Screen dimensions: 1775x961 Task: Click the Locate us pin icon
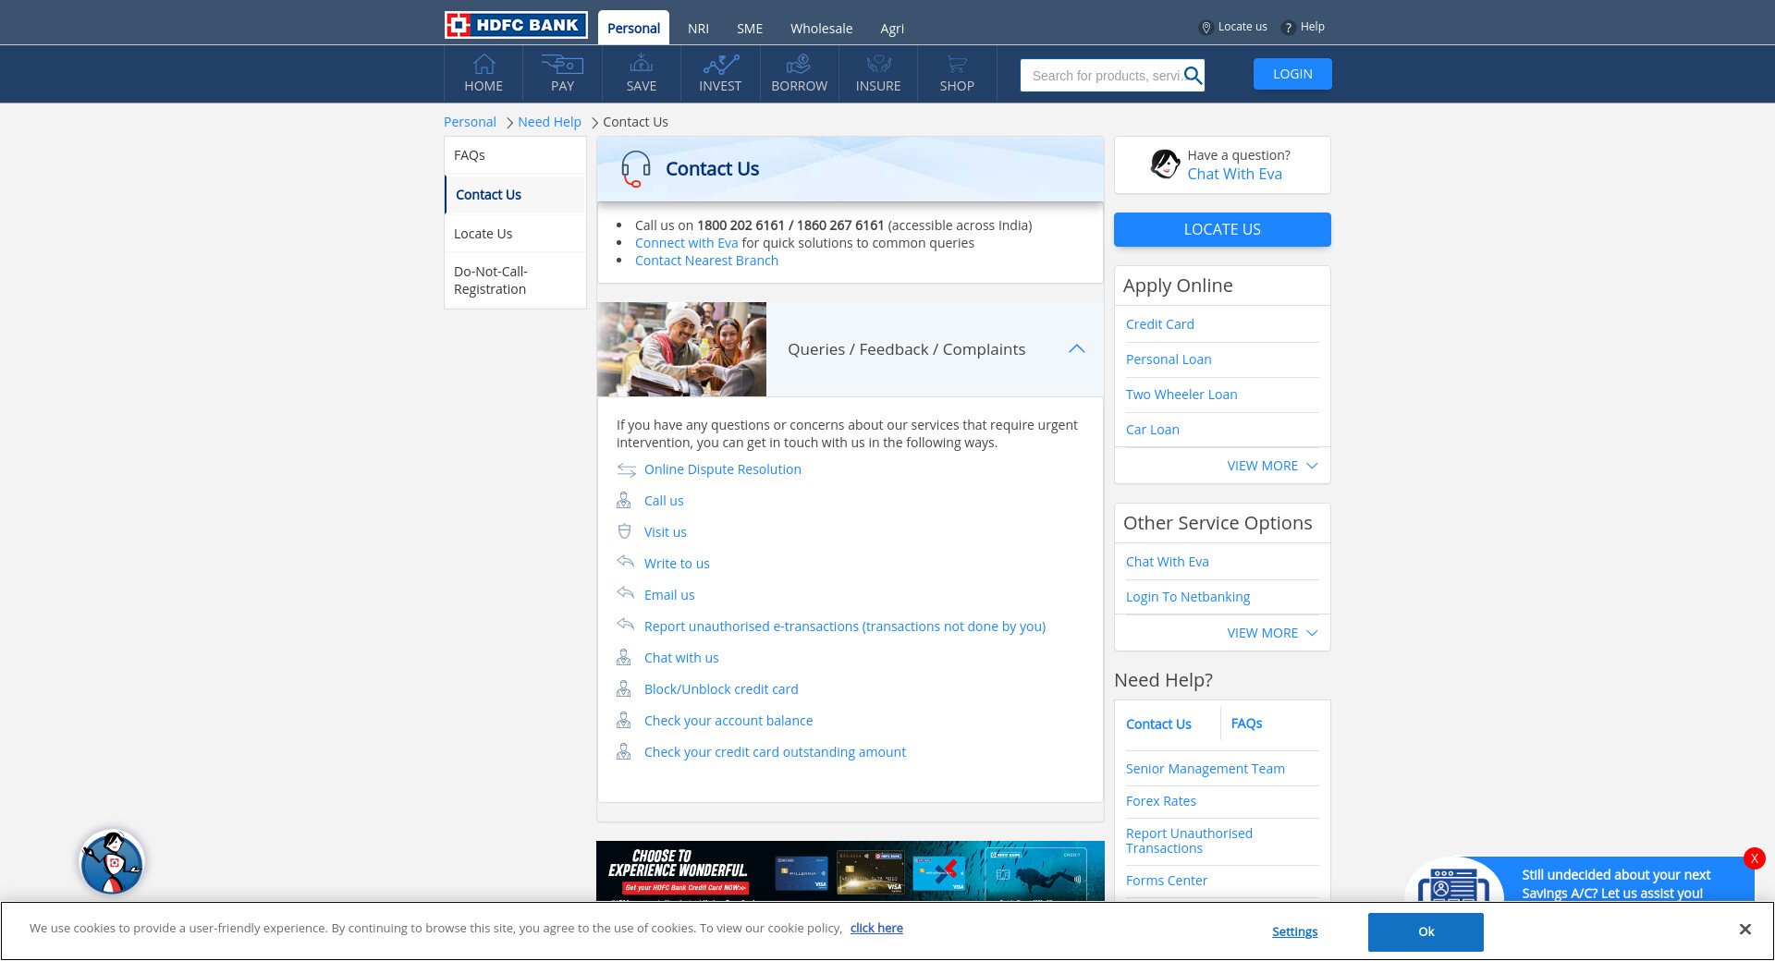tap(1206, 28)
